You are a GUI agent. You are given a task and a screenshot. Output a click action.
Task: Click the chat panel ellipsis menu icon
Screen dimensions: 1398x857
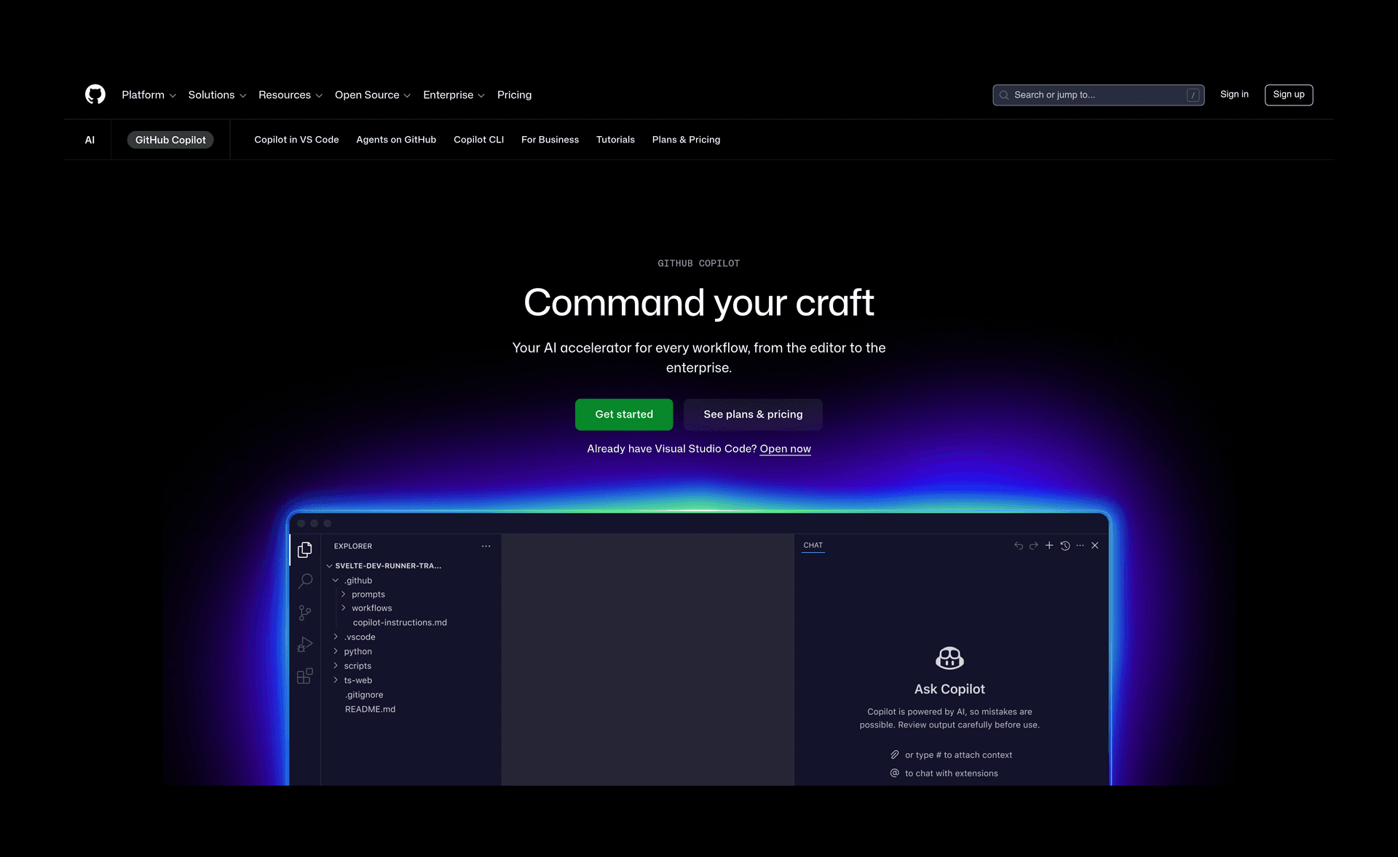(x=1080, y=546)
